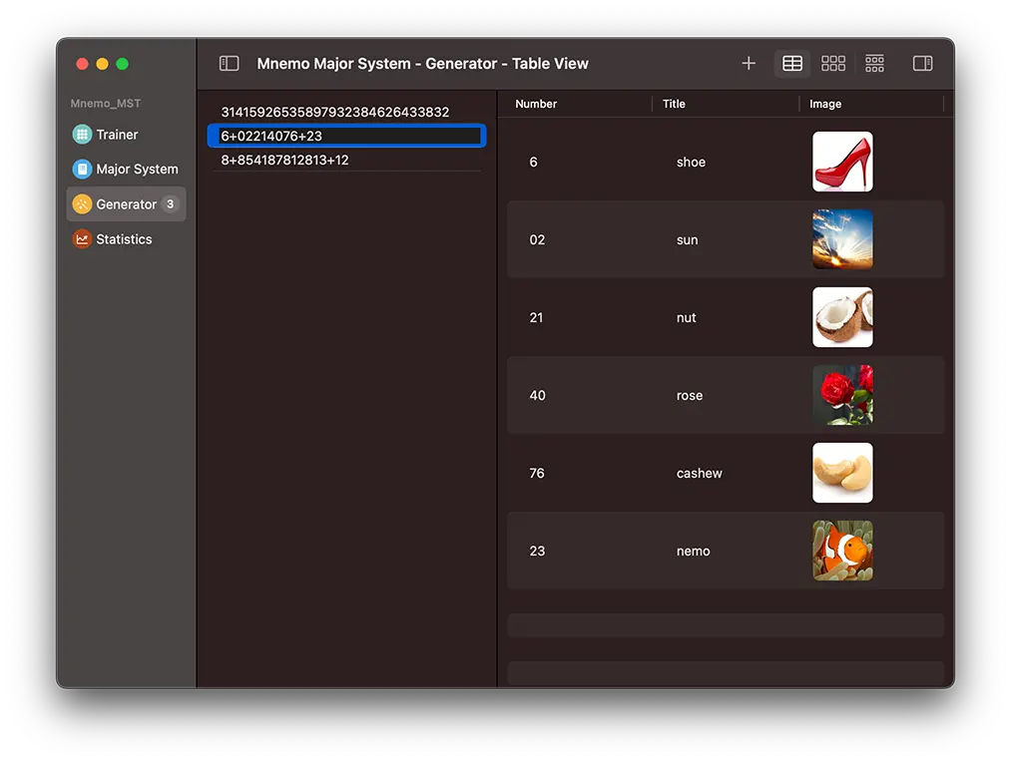Enable Table View mode
This screenshot has height=762, width=1010.
click(791, 62)
